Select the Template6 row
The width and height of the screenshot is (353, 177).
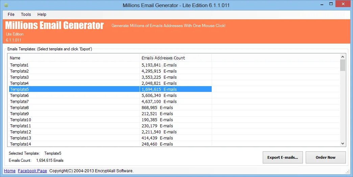[x=110, y=95]
